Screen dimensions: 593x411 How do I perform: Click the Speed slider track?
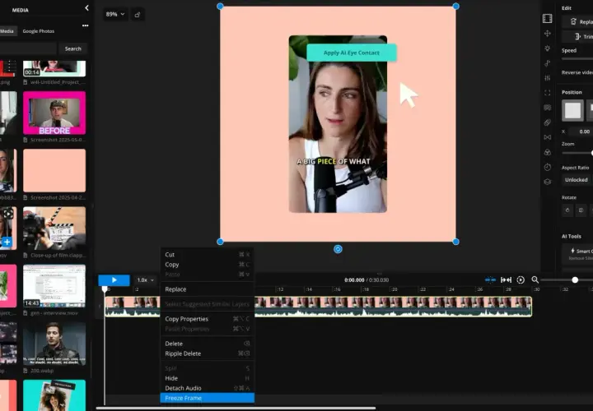pyautogui.click(x=577, y=59)
